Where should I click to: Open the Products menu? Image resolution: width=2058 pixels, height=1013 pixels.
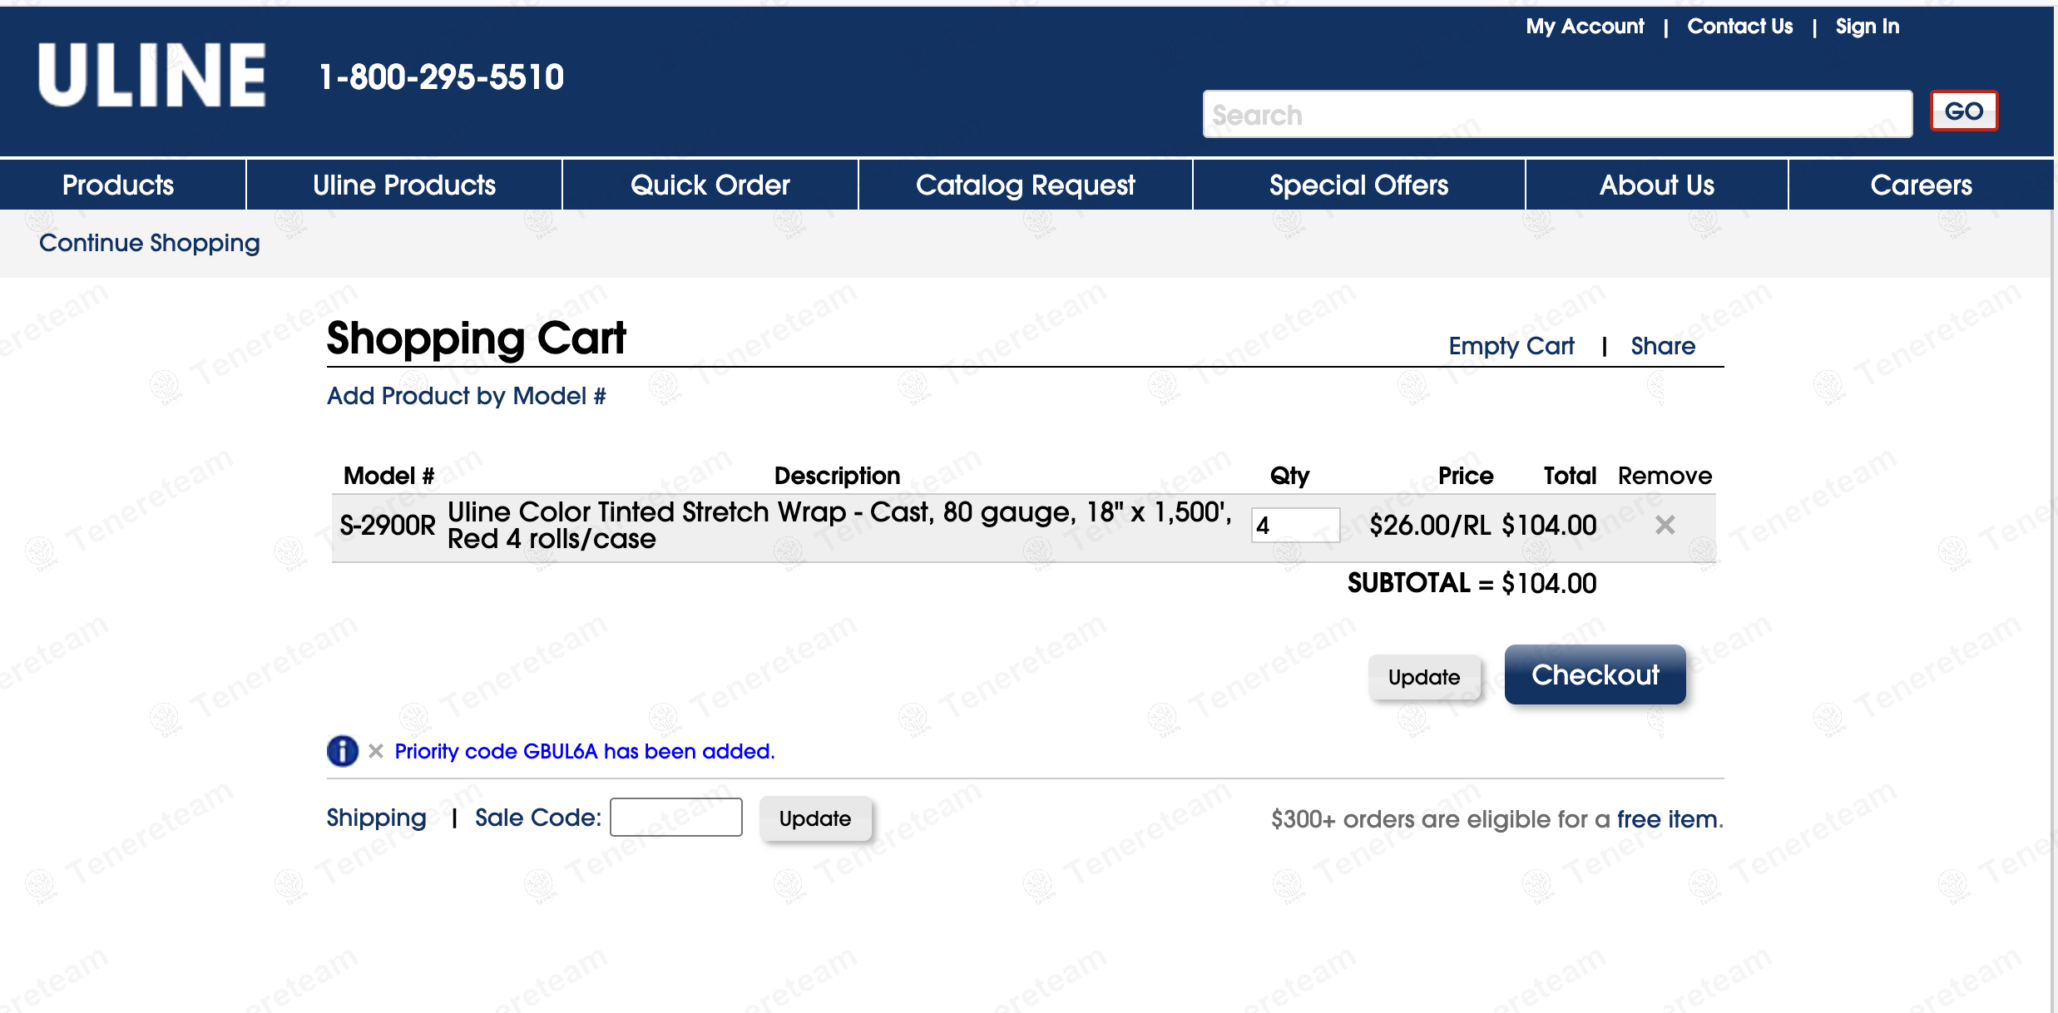(x=119, y=185)
